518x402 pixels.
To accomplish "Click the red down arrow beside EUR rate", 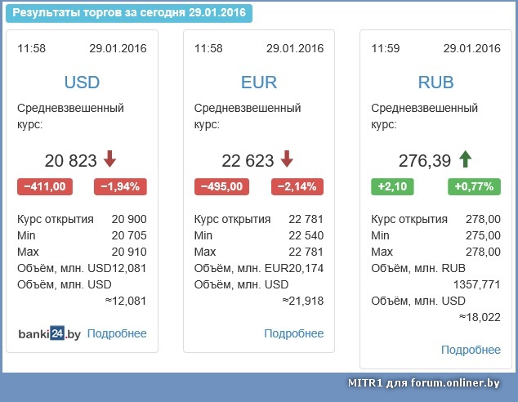I will pos(287,159).
